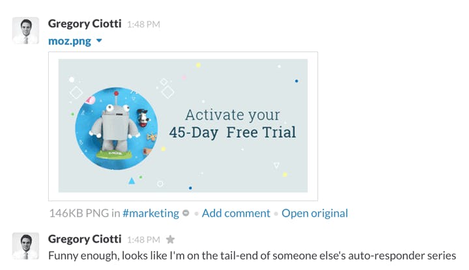Go to the #marketing channel

pyautogui.click(x=150, y=213)
